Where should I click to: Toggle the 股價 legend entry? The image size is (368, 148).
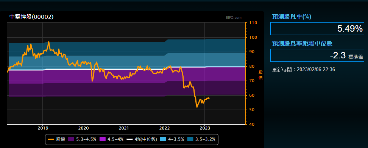click(x=56, y=139)
